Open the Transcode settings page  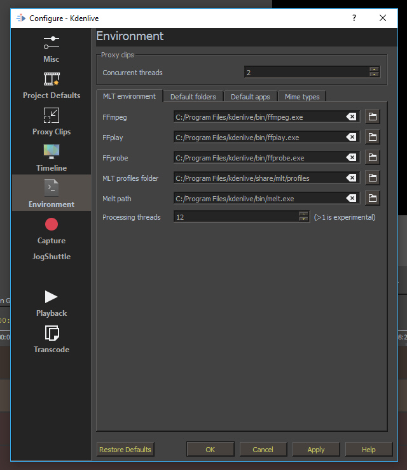tap(51, 340)
